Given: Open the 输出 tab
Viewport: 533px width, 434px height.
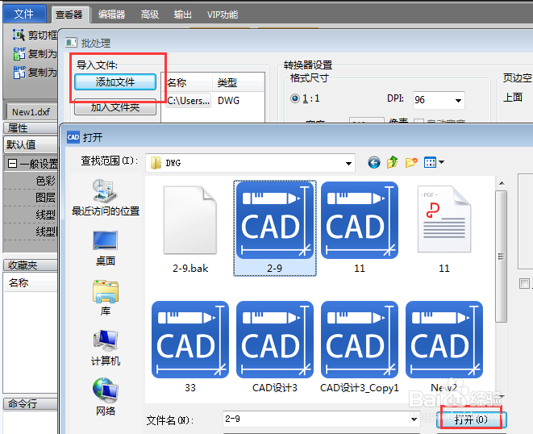Looking at the screenshot, I should (182, 15).
